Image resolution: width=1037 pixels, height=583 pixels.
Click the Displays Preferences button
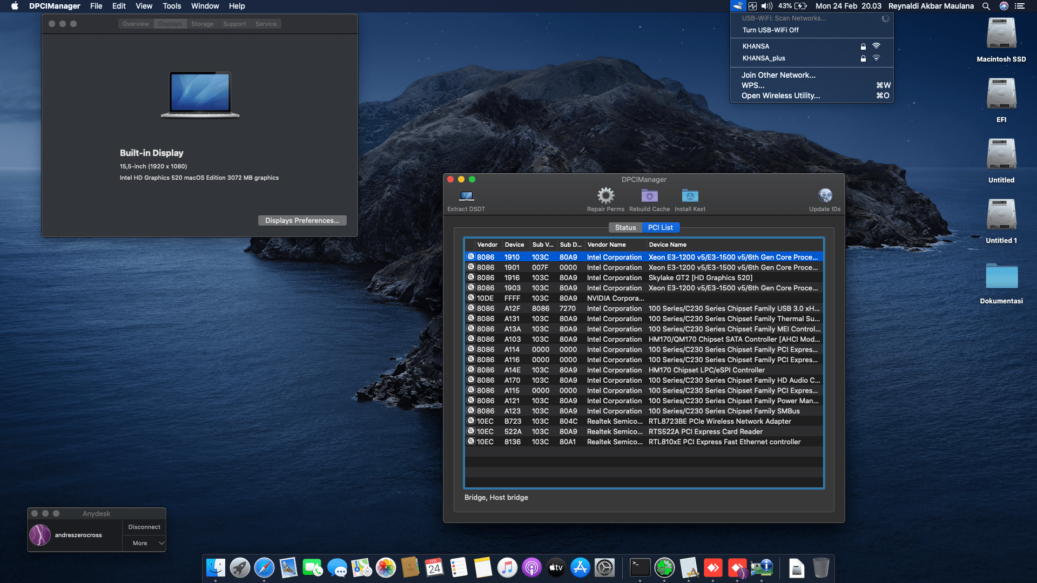point(302,220)
